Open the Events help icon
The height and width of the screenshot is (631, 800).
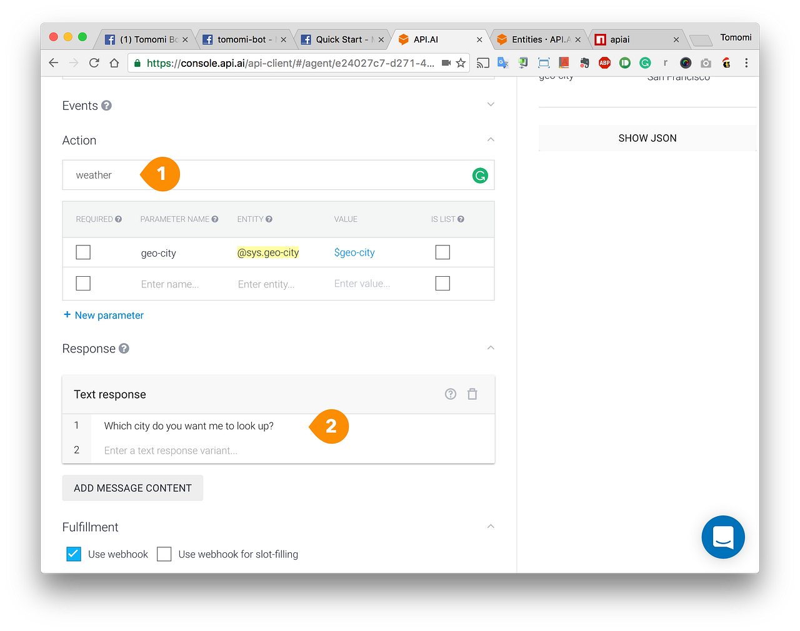point(106,105)
